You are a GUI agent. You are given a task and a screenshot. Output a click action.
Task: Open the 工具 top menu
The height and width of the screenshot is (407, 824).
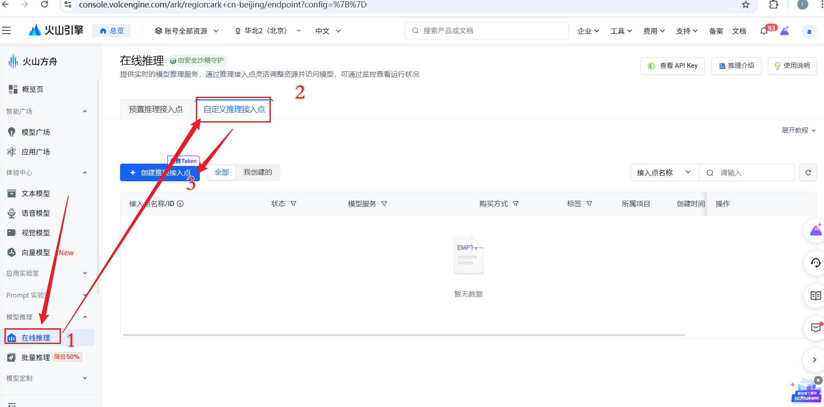(621, 31)
